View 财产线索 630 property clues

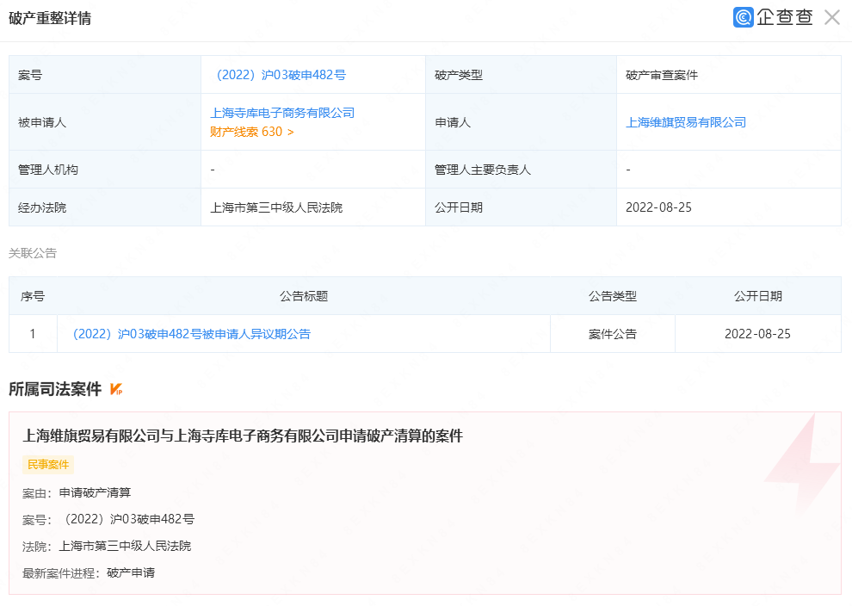coord(252,132)
